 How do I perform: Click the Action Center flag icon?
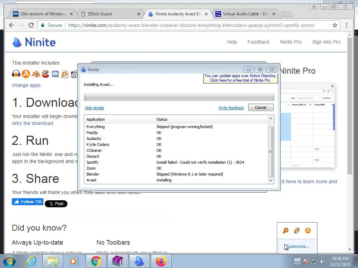[x=306, y=261]
